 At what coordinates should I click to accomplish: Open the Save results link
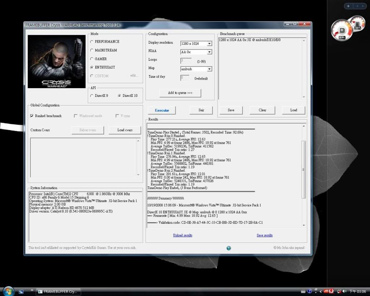(264, 235)
